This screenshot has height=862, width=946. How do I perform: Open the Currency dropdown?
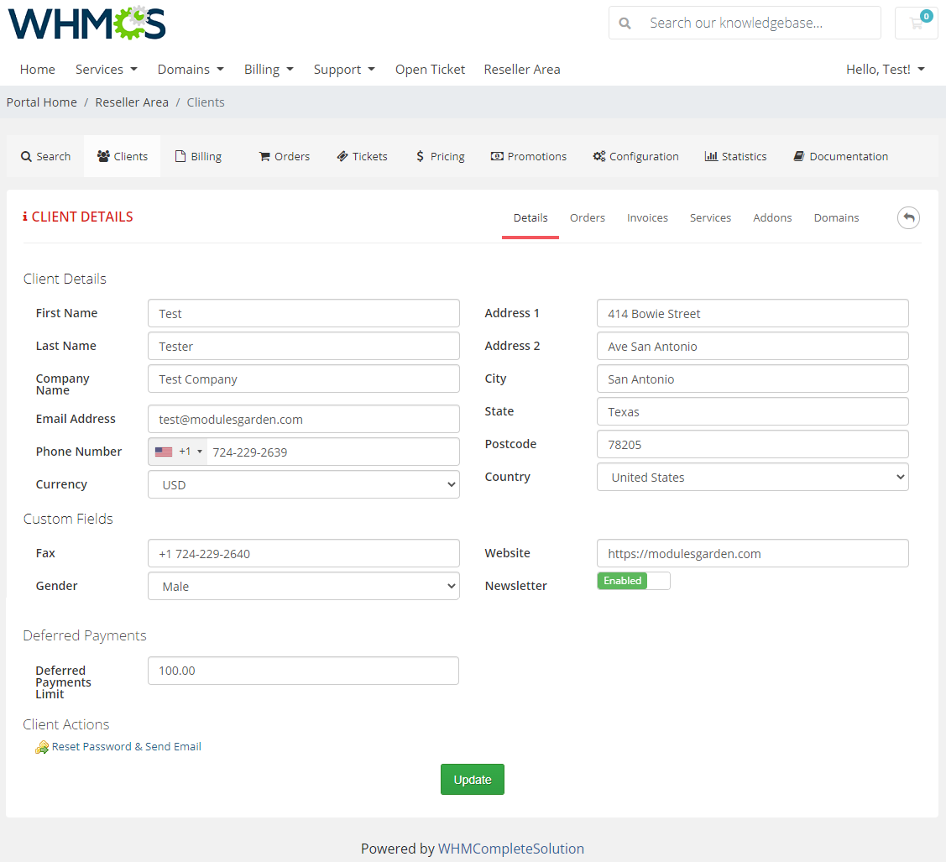303,484
